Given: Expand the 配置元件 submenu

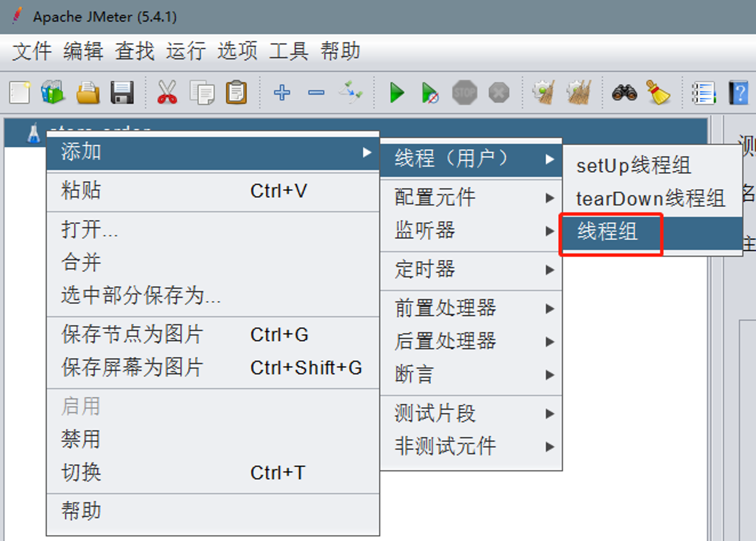Looking at the screenshot, I should pos(471,198).
